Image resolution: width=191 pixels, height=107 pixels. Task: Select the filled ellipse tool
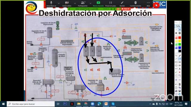click(180, 65)
